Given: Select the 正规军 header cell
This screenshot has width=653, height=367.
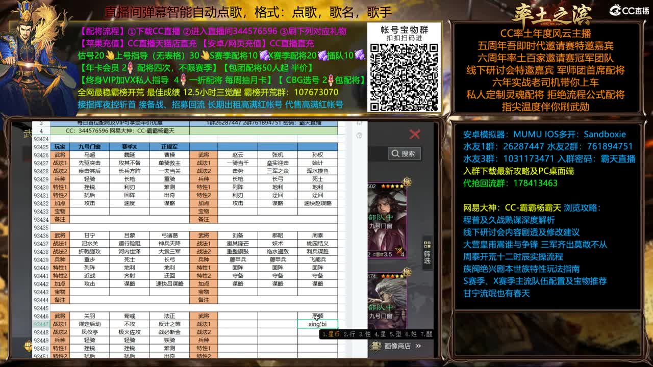Looking at the screenshot, I should click(169, 147).
